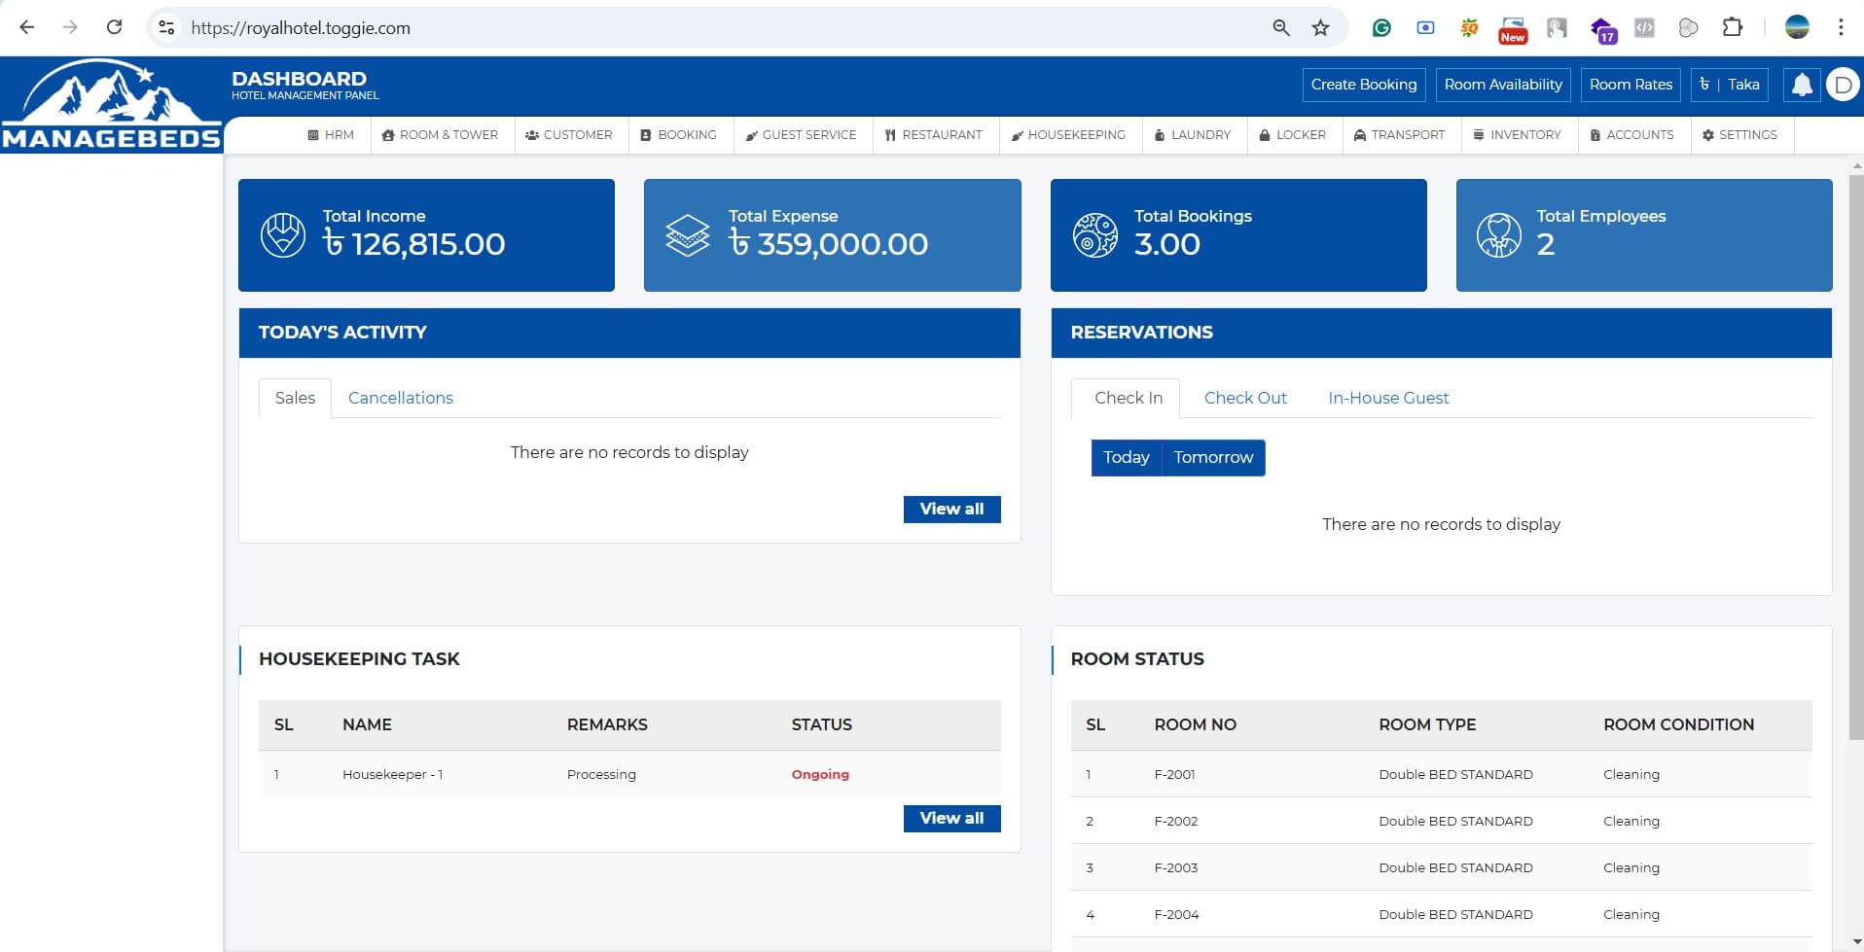Expand the Housekeeping menu
Image resolution: width=1864 pixels, height=952 pixels.
1068,135
